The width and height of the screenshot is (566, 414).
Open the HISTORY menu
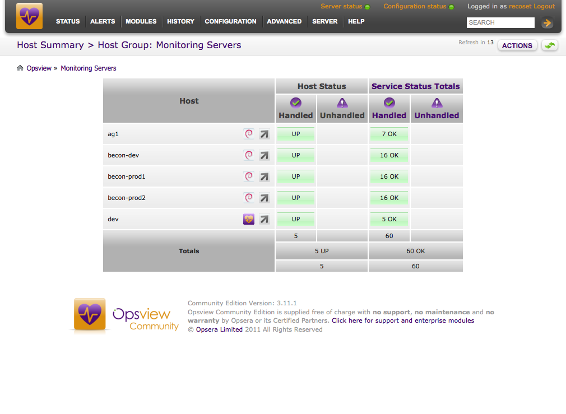point(180,21)
